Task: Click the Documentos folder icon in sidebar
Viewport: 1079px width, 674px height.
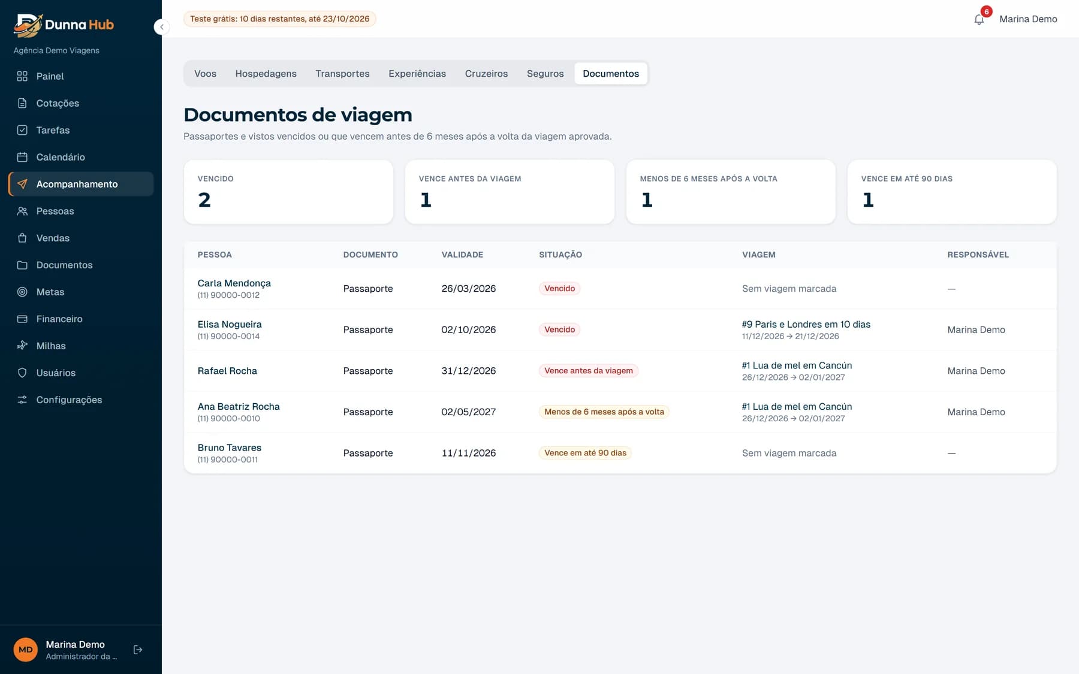Action: (22, 265)
